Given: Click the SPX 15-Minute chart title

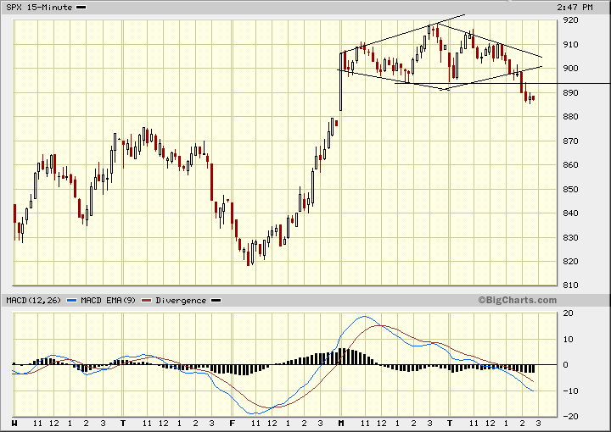Looking at the screenshot, I should [39, 8].
